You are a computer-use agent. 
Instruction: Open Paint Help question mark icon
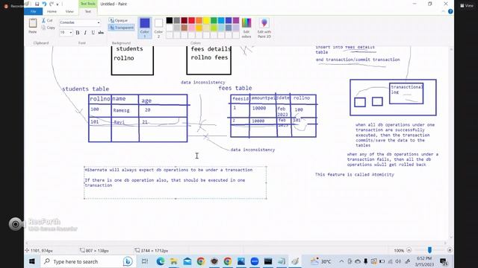[450, 12]
